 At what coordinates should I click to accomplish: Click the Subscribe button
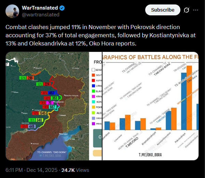(163, 10)
